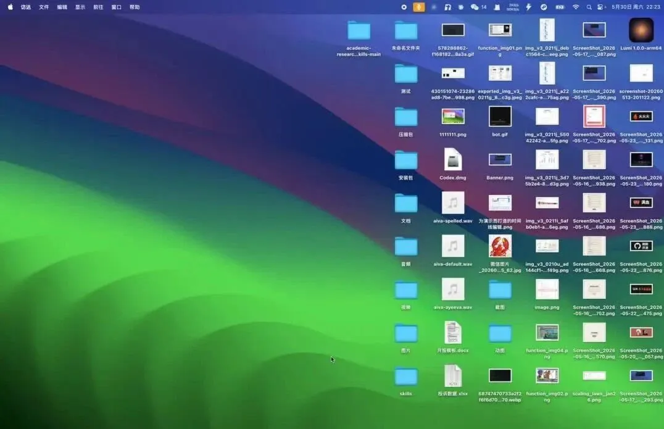The width and height of the screenshot is (664, 429).
Task: Open the 编辑 menu
Action: point(62,7)
